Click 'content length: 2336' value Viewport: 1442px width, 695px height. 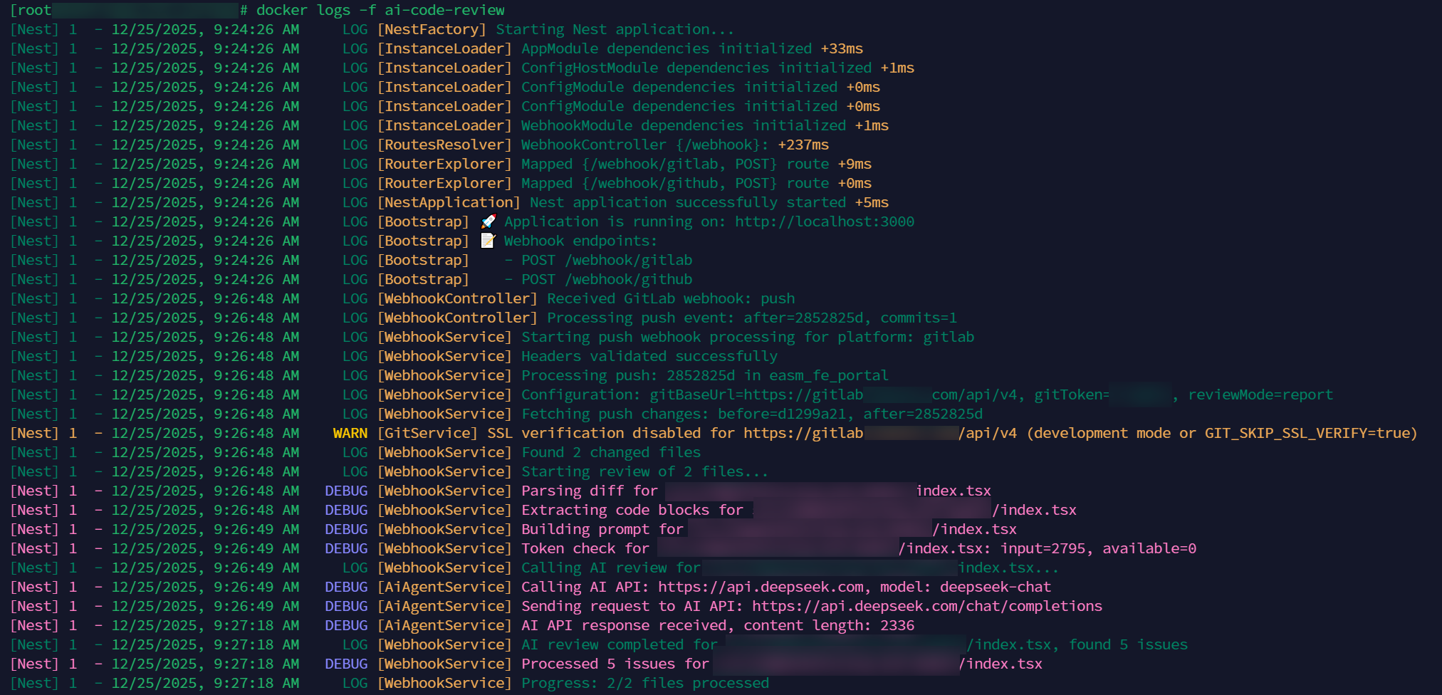[x=829, y=625]
